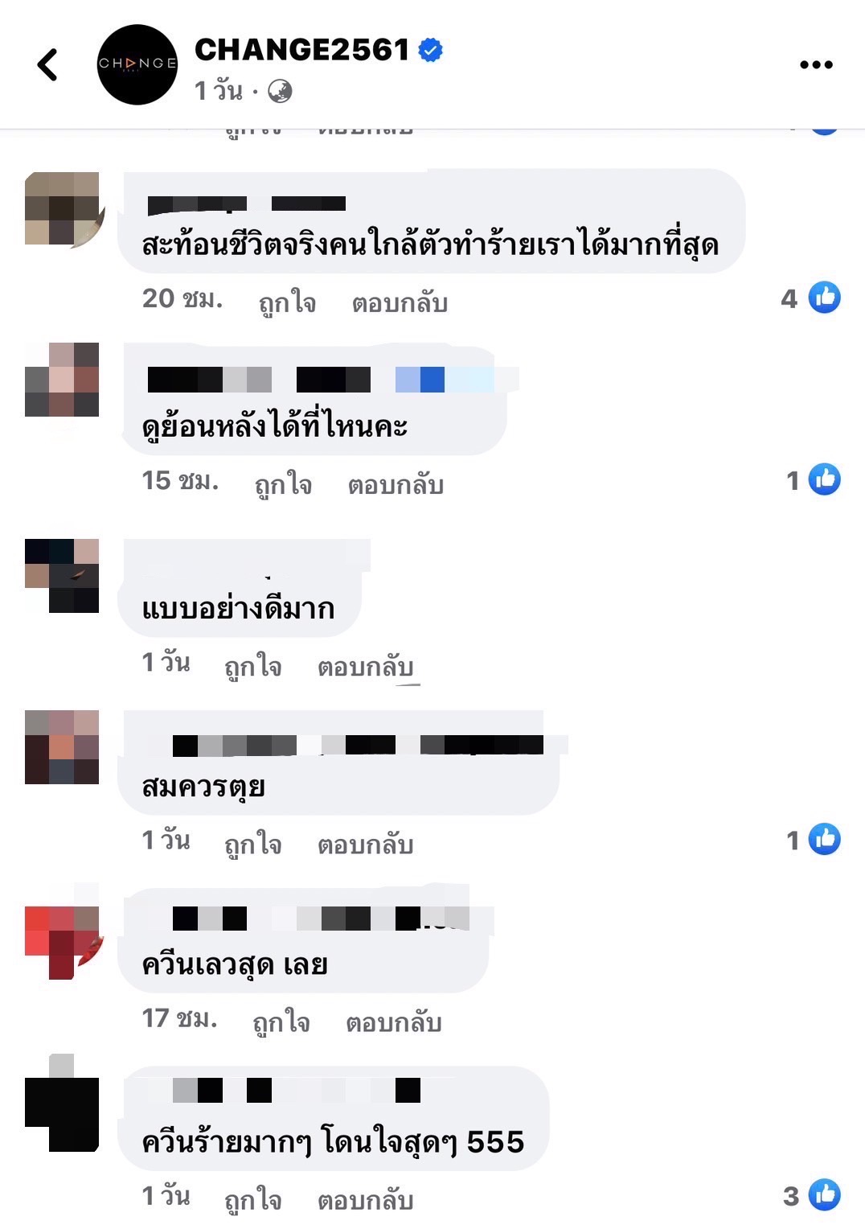Screen dimensions: 865x1225
Task: Tap the globe public-audience icon
Action: 280,92
